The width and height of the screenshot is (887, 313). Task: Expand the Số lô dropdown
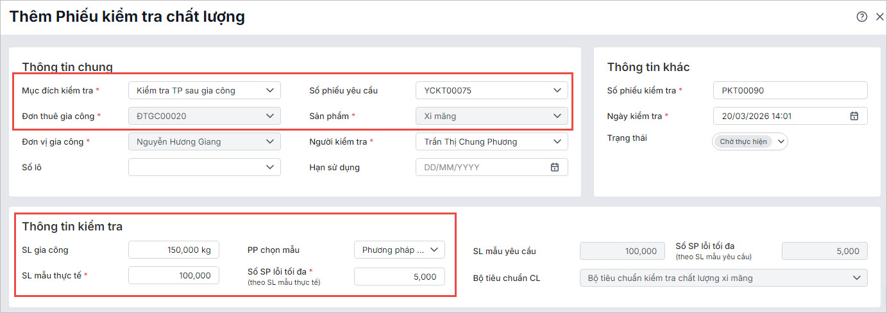click(x=270, y=167)
